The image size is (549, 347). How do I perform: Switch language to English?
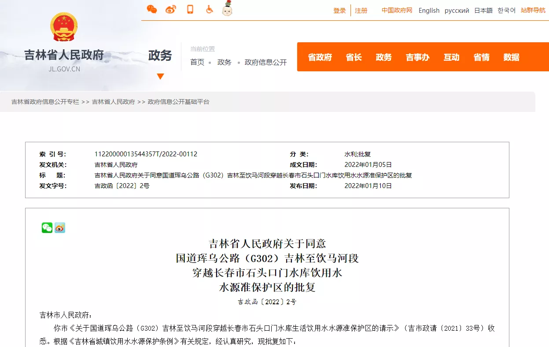pos(429,11)
